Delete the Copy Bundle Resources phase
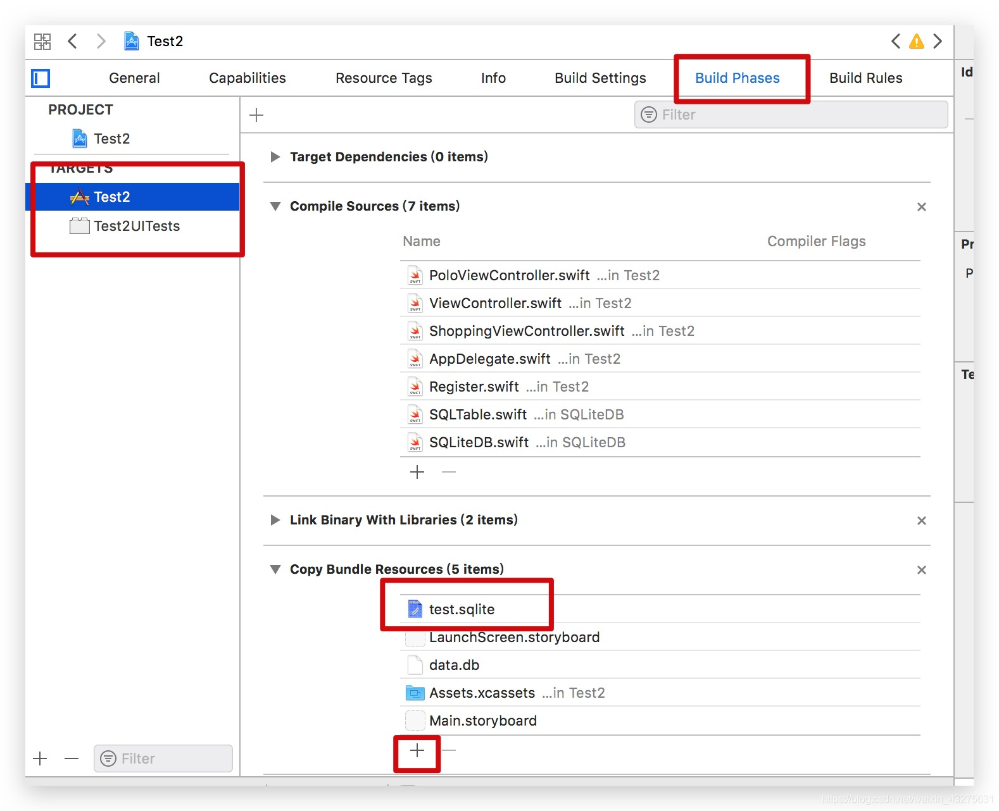The height and width of the screenshot is (811, 999). (922, 570)
